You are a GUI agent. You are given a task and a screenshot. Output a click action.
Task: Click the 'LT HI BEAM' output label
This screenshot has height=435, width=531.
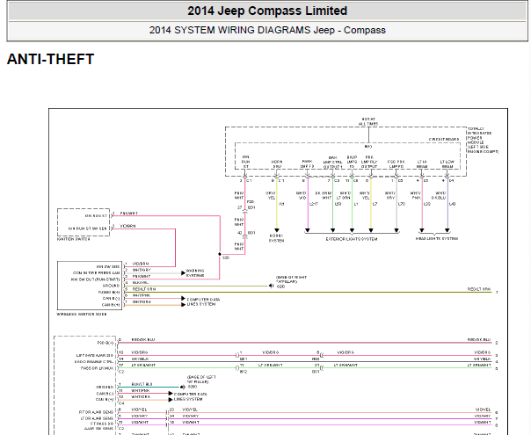point(422,164)
